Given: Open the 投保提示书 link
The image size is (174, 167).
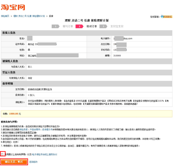Looking at the screenshot, I should point(48,129).
